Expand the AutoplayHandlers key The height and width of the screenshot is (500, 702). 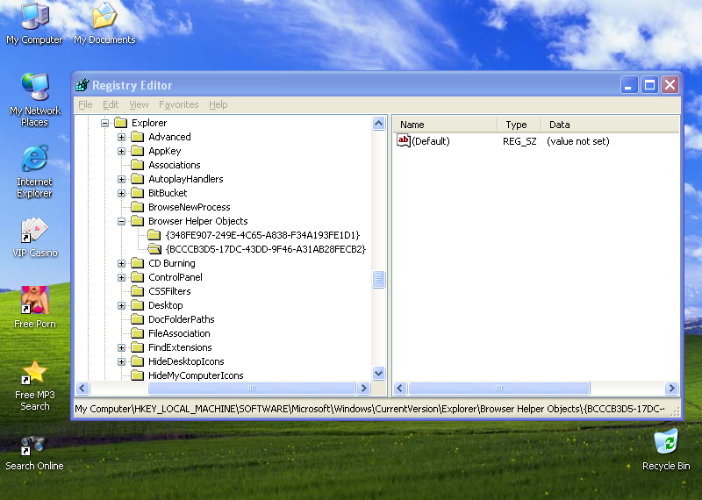tap(122, 179)
